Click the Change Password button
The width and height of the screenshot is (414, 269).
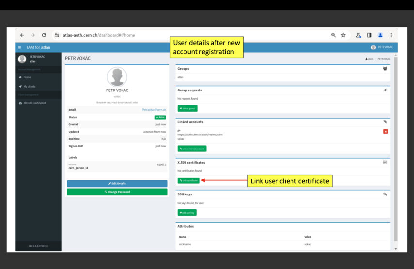coord(117,192)
